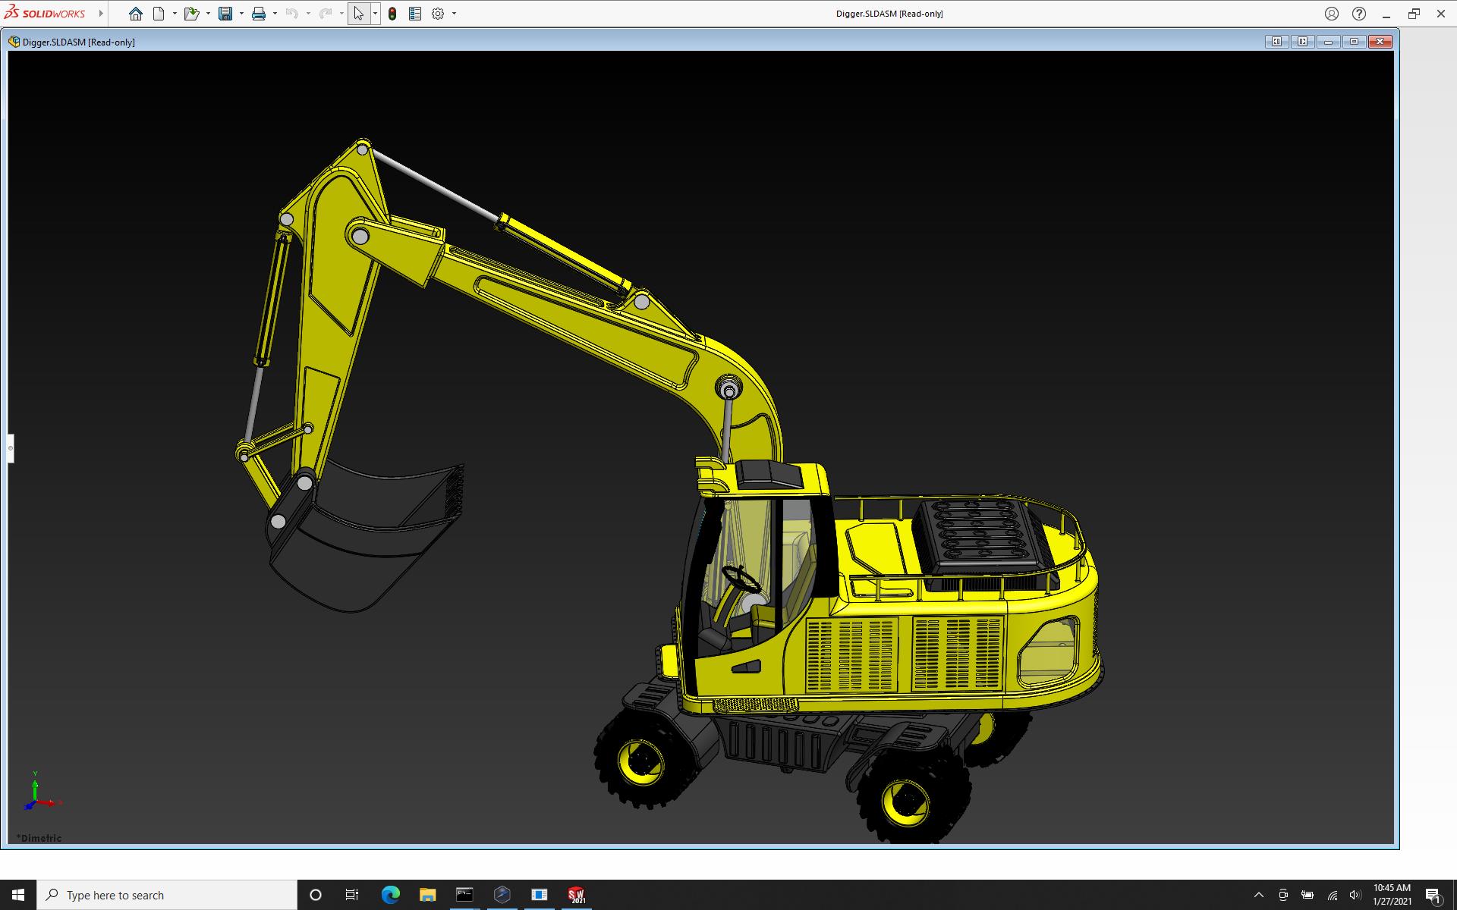Activate the Select cursor tool

[358, 14]
